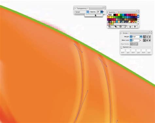Image resolution: width=155 pixels, height=123 pixels.
Task: Click the Miter Limit stepper arrows
Action: [131, 40]
